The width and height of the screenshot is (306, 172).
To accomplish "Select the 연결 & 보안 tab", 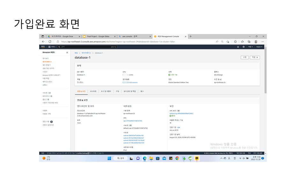I will tap(81, 91).
